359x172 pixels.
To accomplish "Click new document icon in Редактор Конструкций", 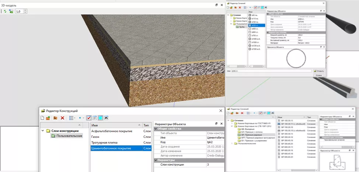I will 42,118.
